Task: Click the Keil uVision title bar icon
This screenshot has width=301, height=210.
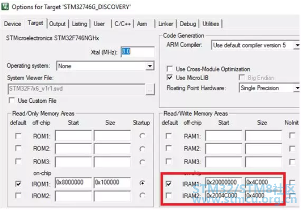Action: (5, 7)
